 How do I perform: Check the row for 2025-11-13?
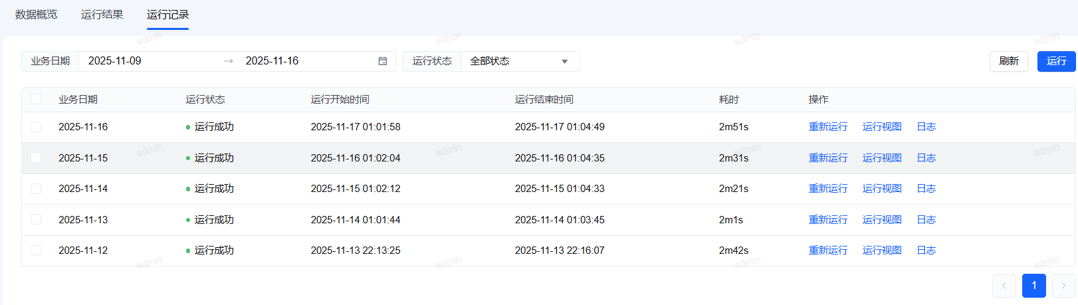(x=36, y=219)
